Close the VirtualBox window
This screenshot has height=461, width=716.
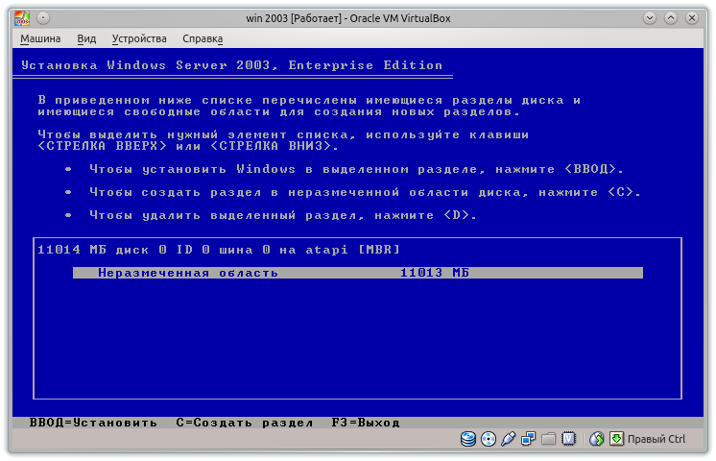pos(692,18)
